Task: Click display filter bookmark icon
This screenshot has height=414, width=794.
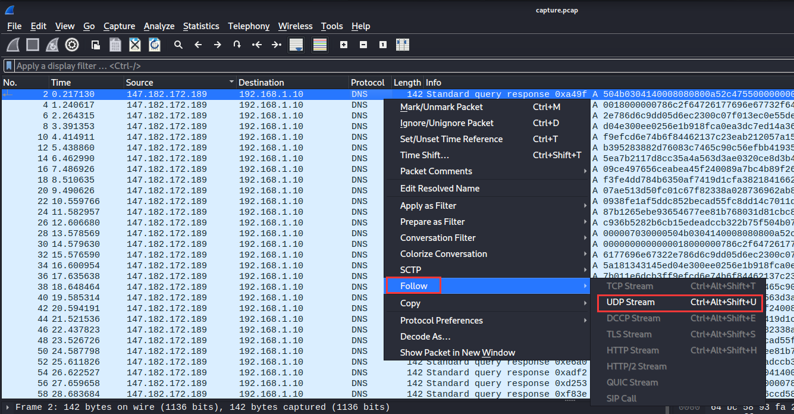Action: 9,66
